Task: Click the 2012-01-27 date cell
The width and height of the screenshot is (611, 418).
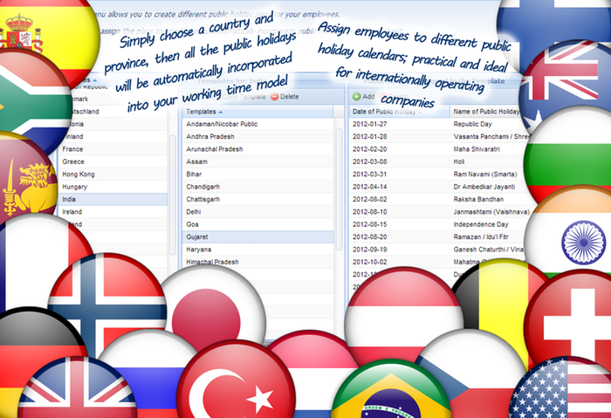Action: [x=369, y=124]
